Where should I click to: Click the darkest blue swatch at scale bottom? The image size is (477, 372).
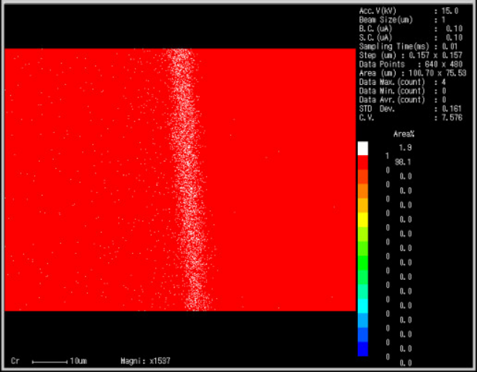tap(362, 349)
